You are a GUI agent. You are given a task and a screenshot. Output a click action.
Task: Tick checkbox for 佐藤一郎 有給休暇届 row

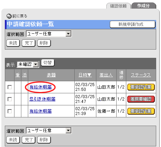[x=10, y=111]
